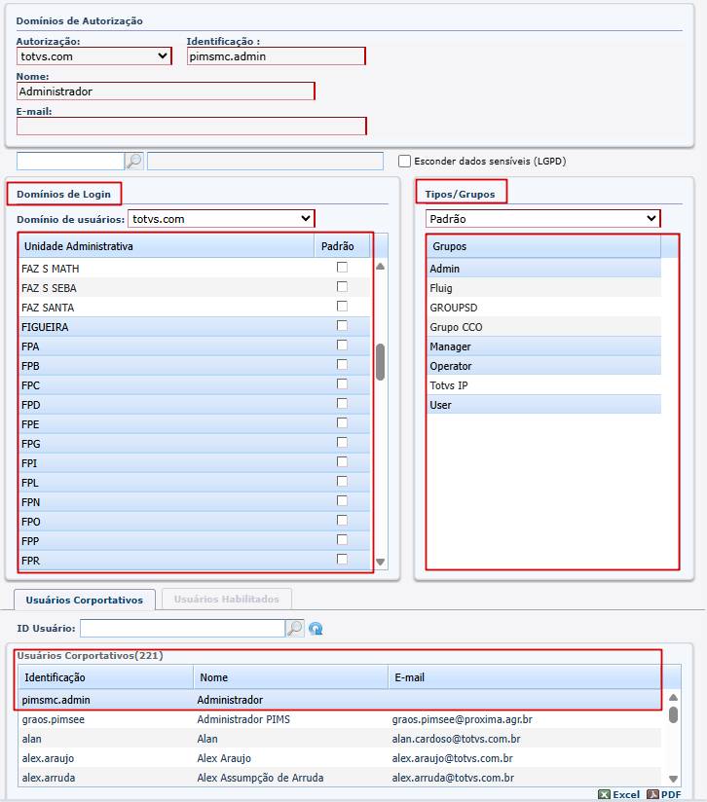Open the Usuários Habilitados tab

point(226,600)
